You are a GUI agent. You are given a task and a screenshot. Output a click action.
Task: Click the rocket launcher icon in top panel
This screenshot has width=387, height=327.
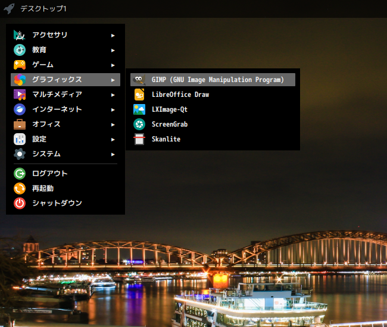pos(9,9)
